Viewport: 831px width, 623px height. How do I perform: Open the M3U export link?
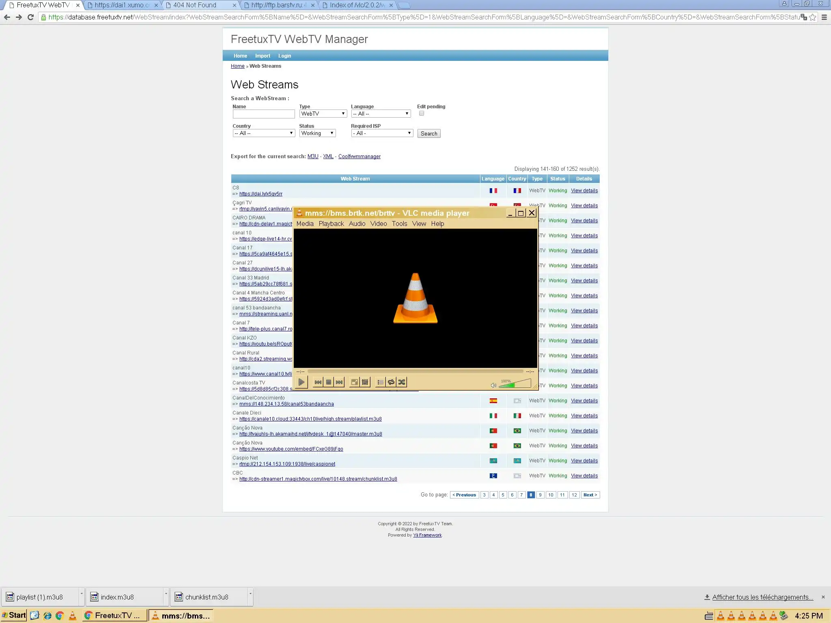[x=312, y=157]
